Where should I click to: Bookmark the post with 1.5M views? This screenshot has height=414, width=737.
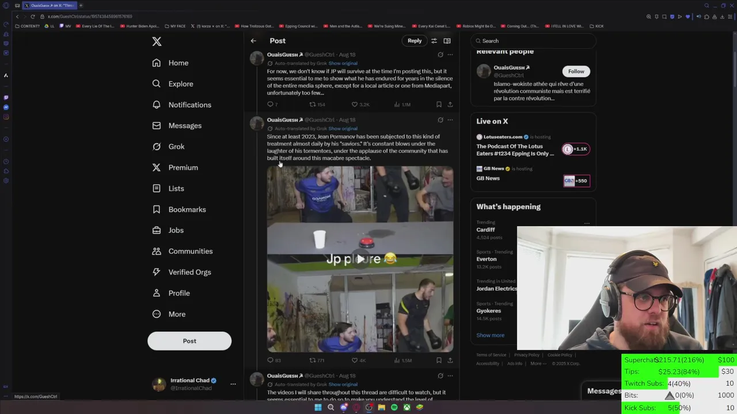pyautogui.click(x=439, y=360)
